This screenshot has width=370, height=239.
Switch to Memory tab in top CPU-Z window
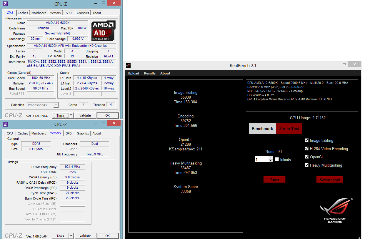(x=55, y=13)
